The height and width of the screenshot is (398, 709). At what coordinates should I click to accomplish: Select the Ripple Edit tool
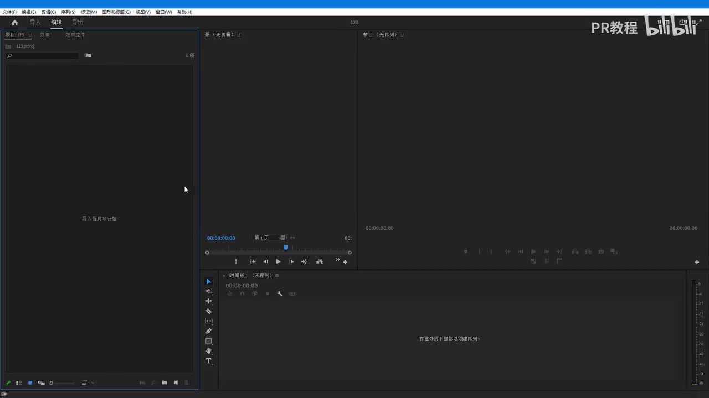[209, 301]
